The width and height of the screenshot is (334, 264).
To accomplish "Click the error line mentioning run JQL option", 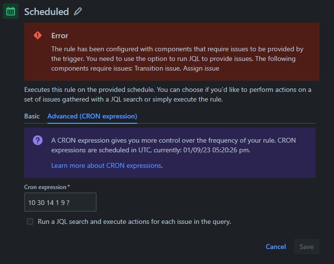I will click(174, 59).
